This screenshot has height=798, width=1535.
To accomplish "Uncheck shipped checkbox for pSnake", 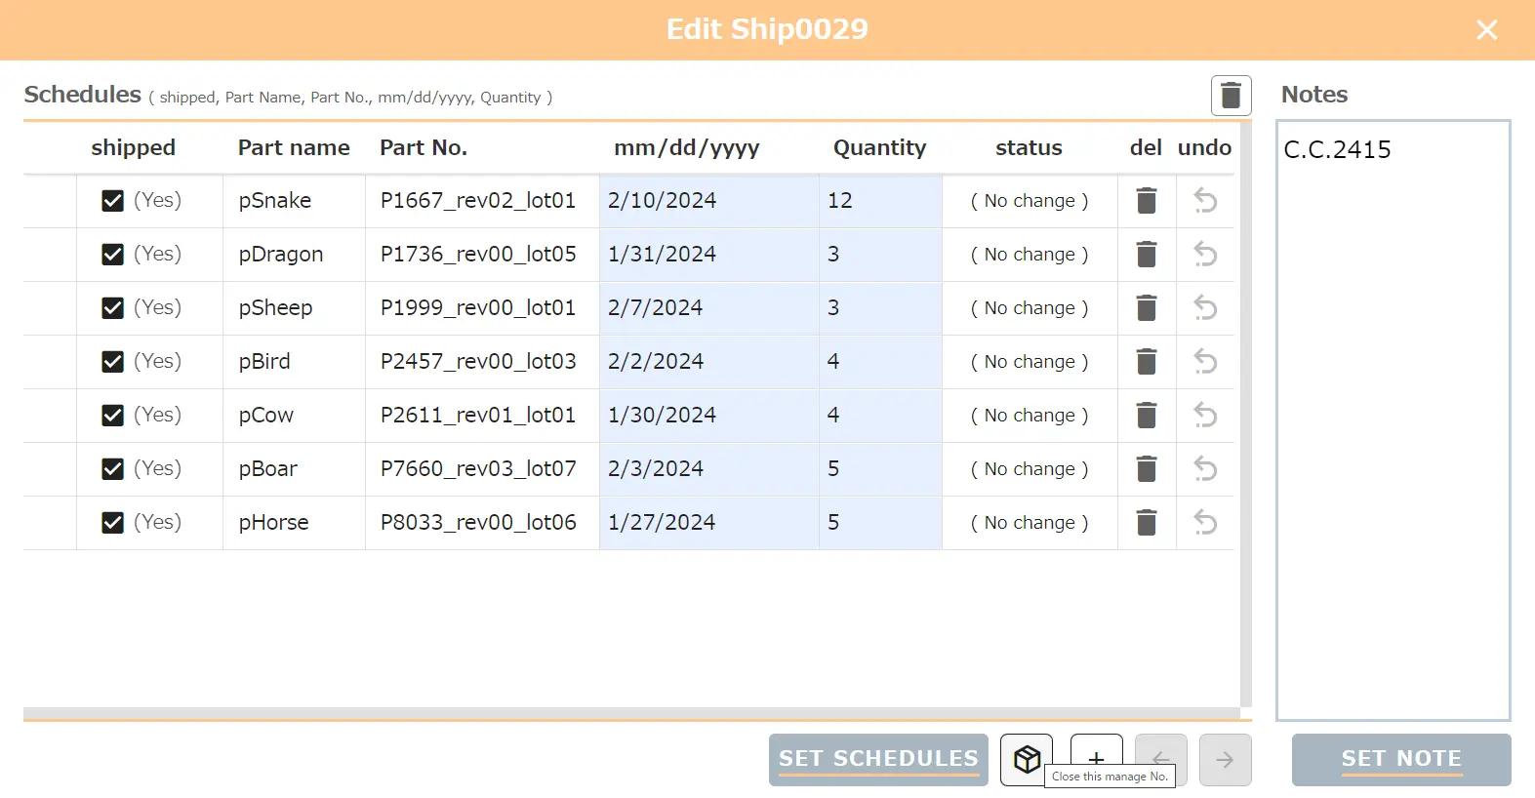I will (x=113, y=201).
